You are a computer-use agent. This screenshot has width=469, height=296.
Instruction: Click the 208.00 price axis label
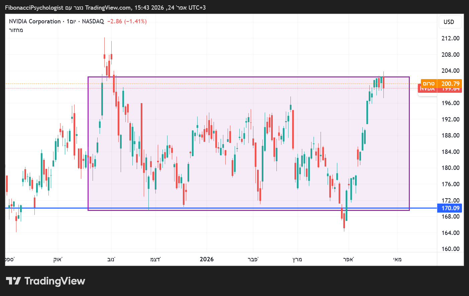coord(451,55)
